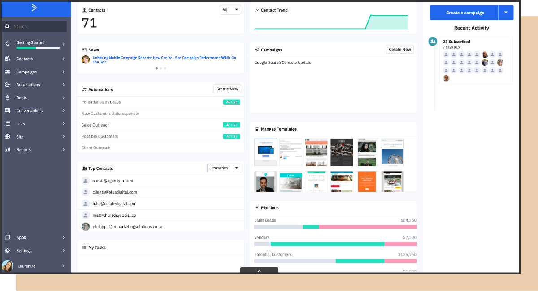
Task: Click the Automations gear-arrow sidebar icon
Action: tap(8, 84)
